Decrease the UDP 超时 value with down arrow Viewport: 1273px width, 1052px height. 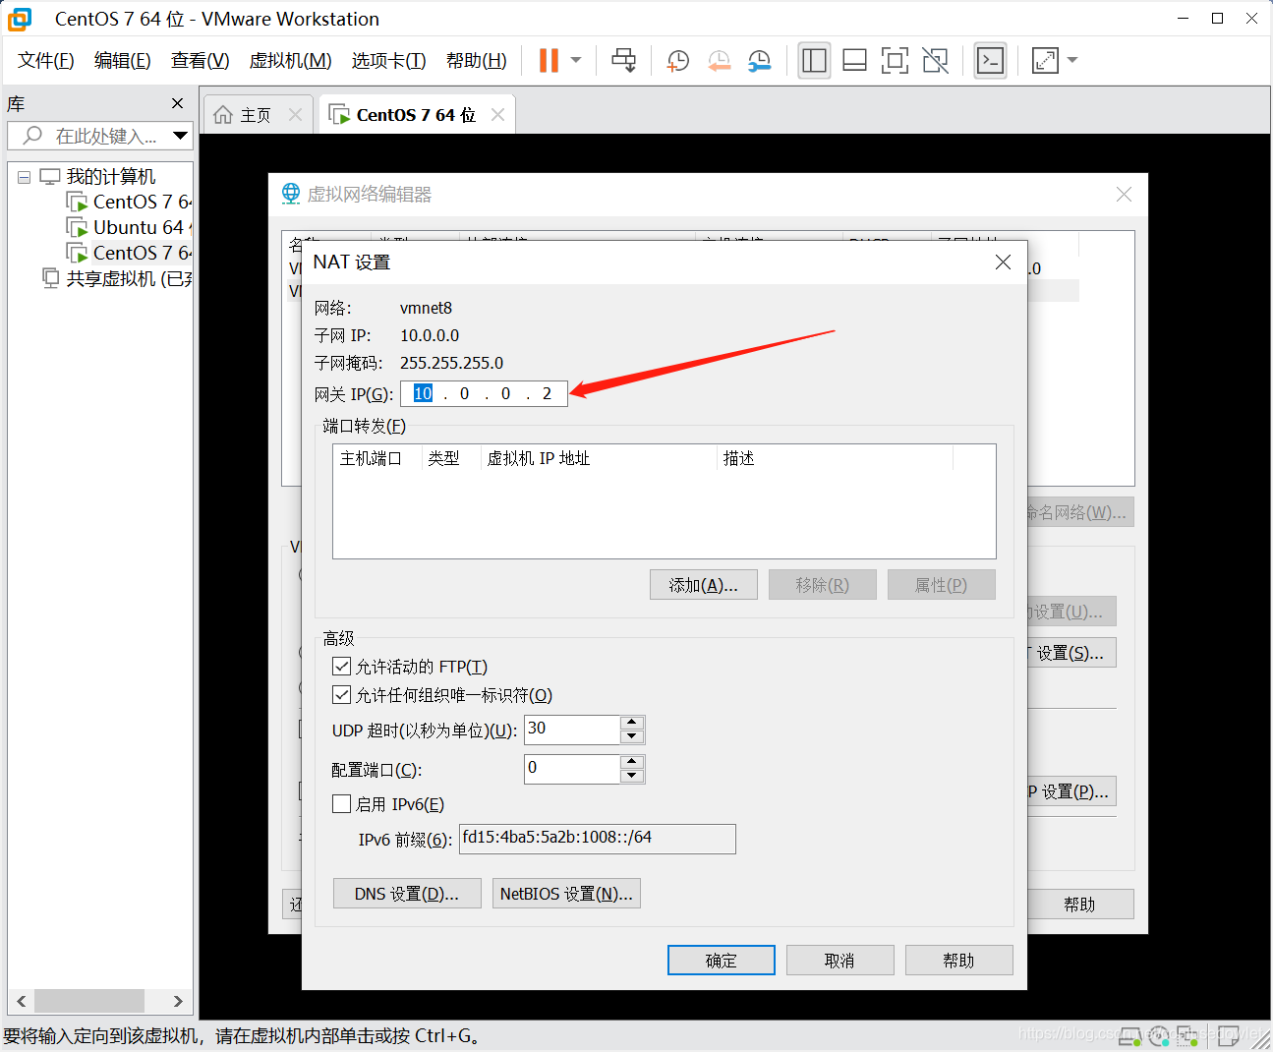click(633, 736)
